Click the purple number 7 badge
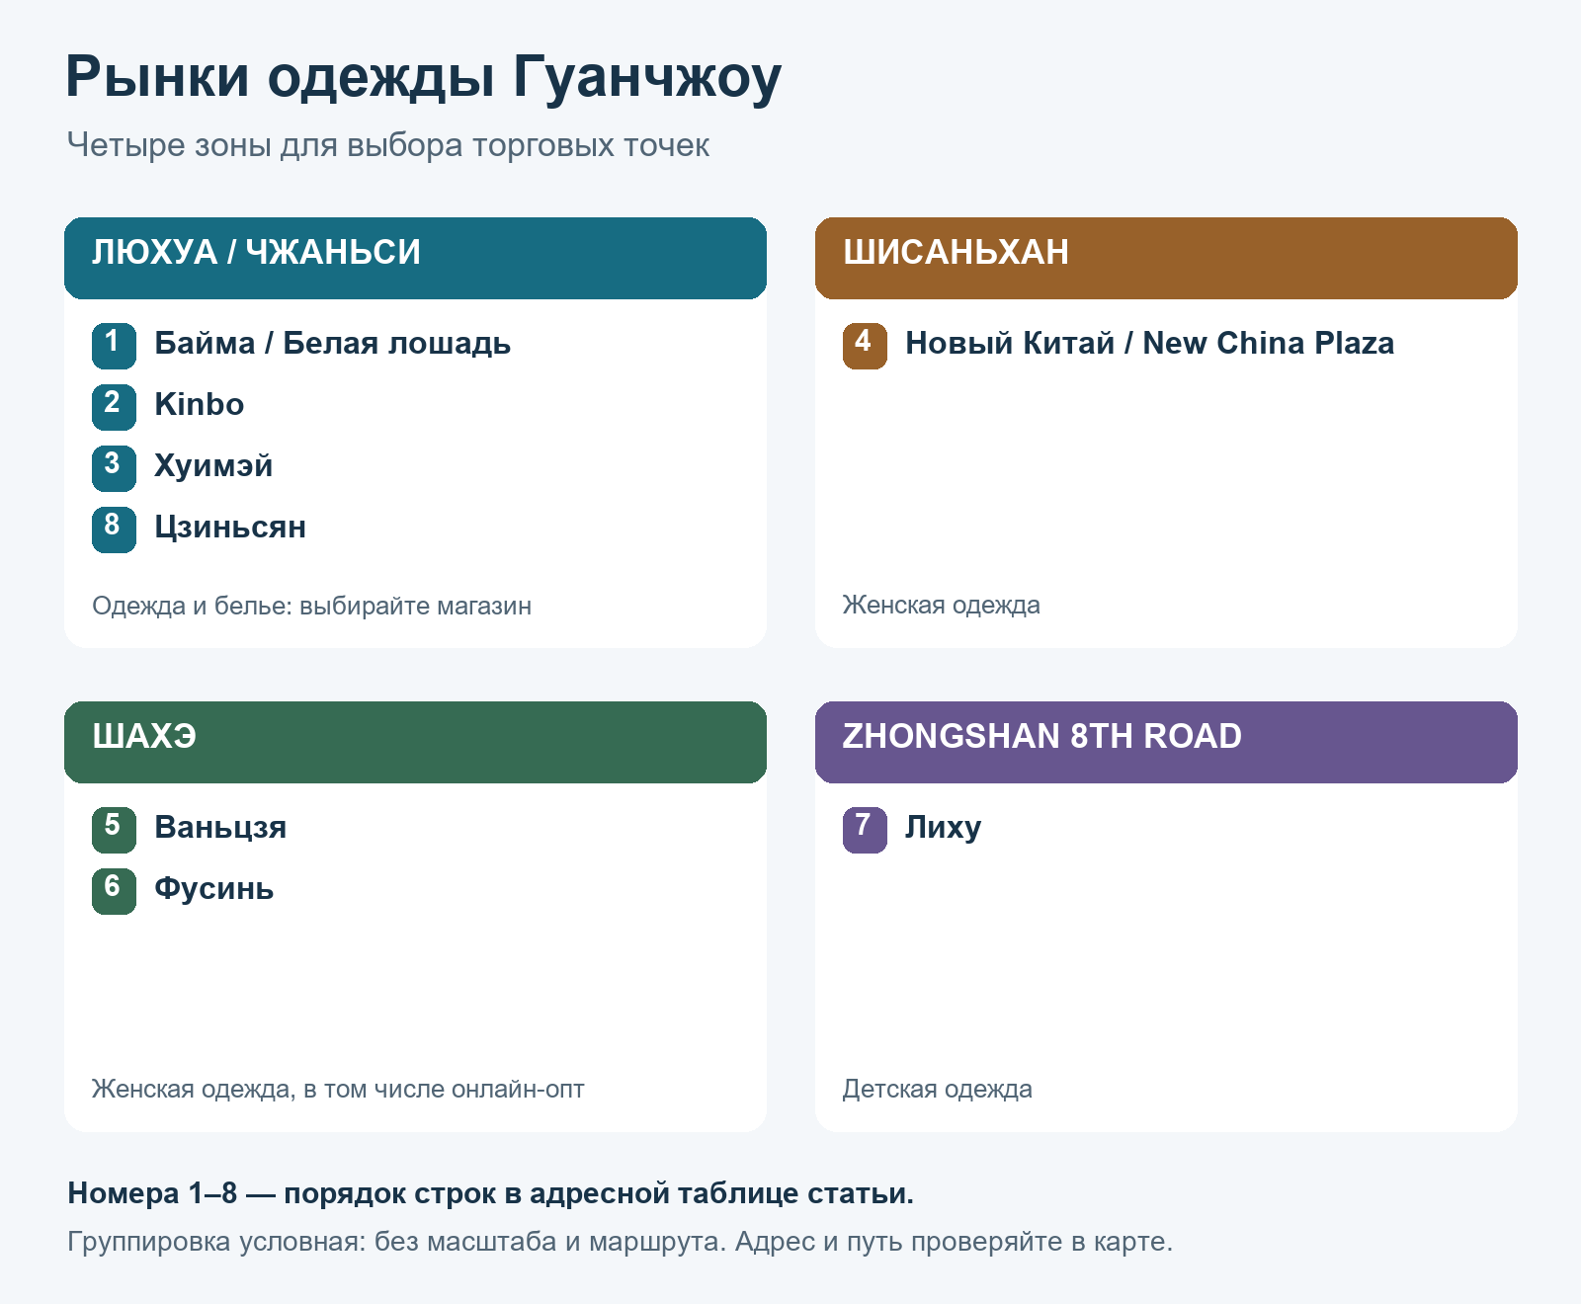The width and height of the screenshot is (1581, 1304). pyautogui.click(x=865, y=830)
